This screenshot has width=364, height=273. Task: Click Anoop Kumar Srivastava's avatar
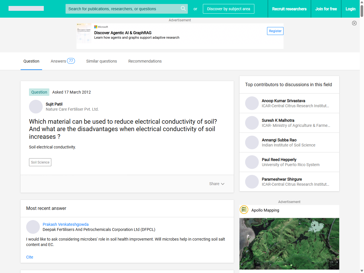252,103
